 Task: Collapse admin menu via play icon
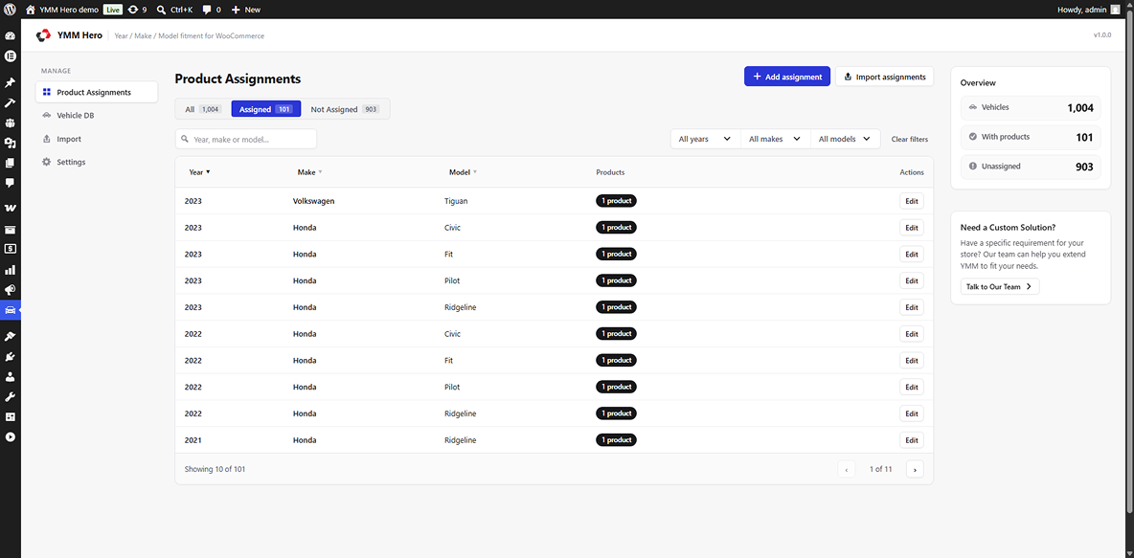click(x=11, y=436)
